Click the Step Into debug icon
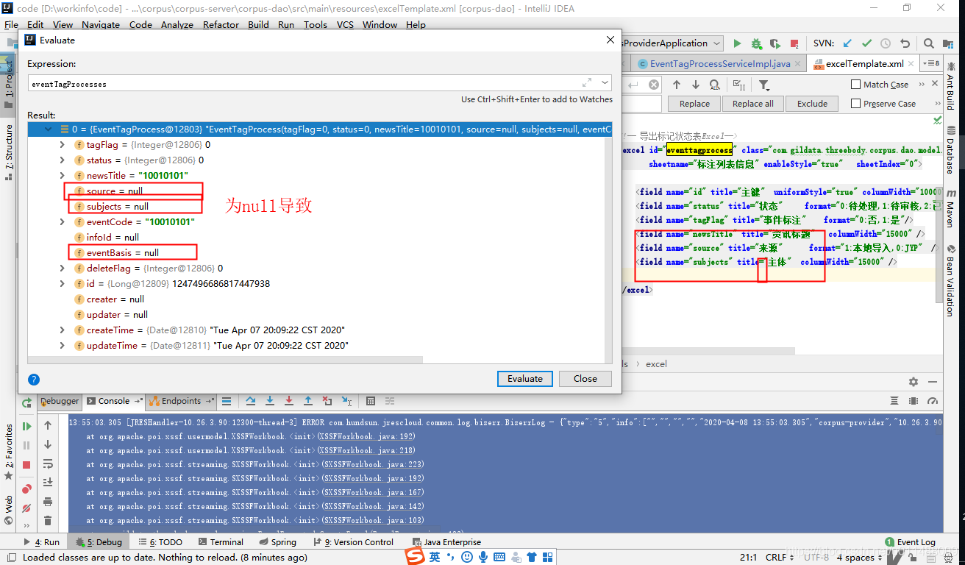 coord(270,402)
